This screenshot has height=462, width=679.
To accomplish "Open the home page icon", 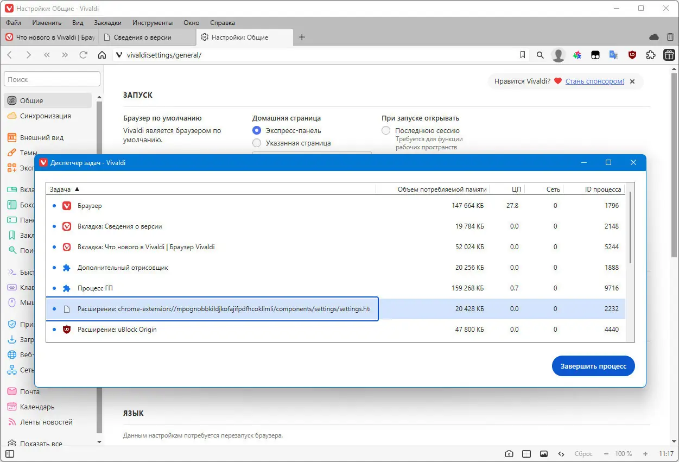I will (101, 55).
